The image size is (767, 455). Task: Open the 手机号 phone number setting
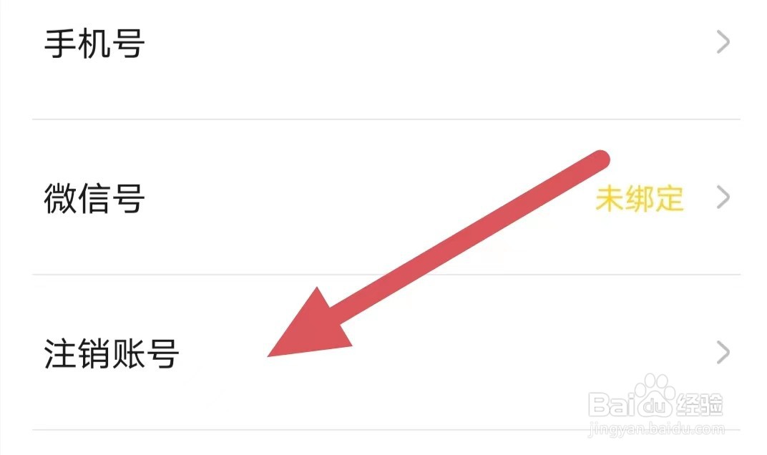pyautogui.click(x=386, y=43)
